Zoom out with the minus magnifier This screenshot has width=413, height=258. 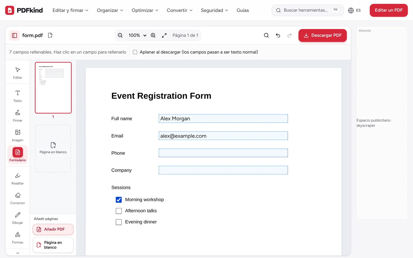coord(120,35)
